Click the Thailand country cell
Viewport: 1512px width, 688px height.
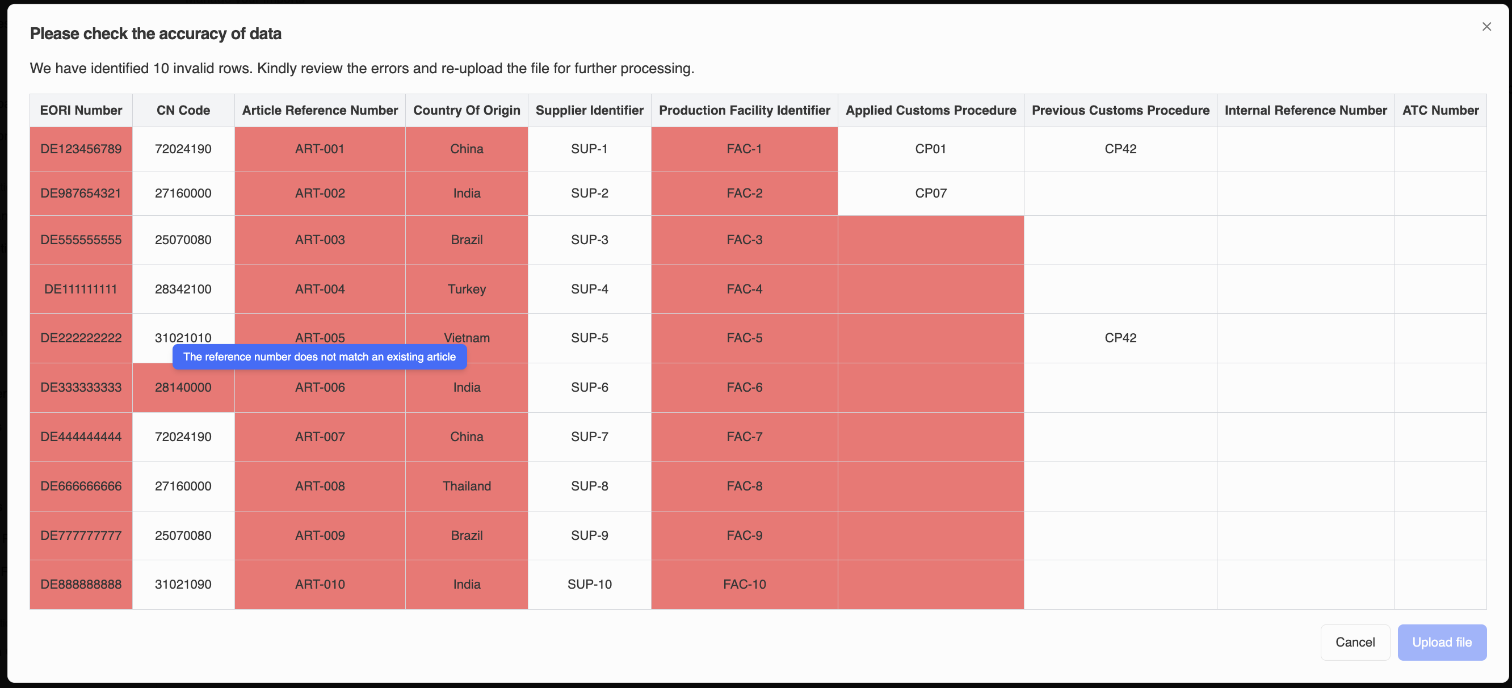(x=467, y=486)
